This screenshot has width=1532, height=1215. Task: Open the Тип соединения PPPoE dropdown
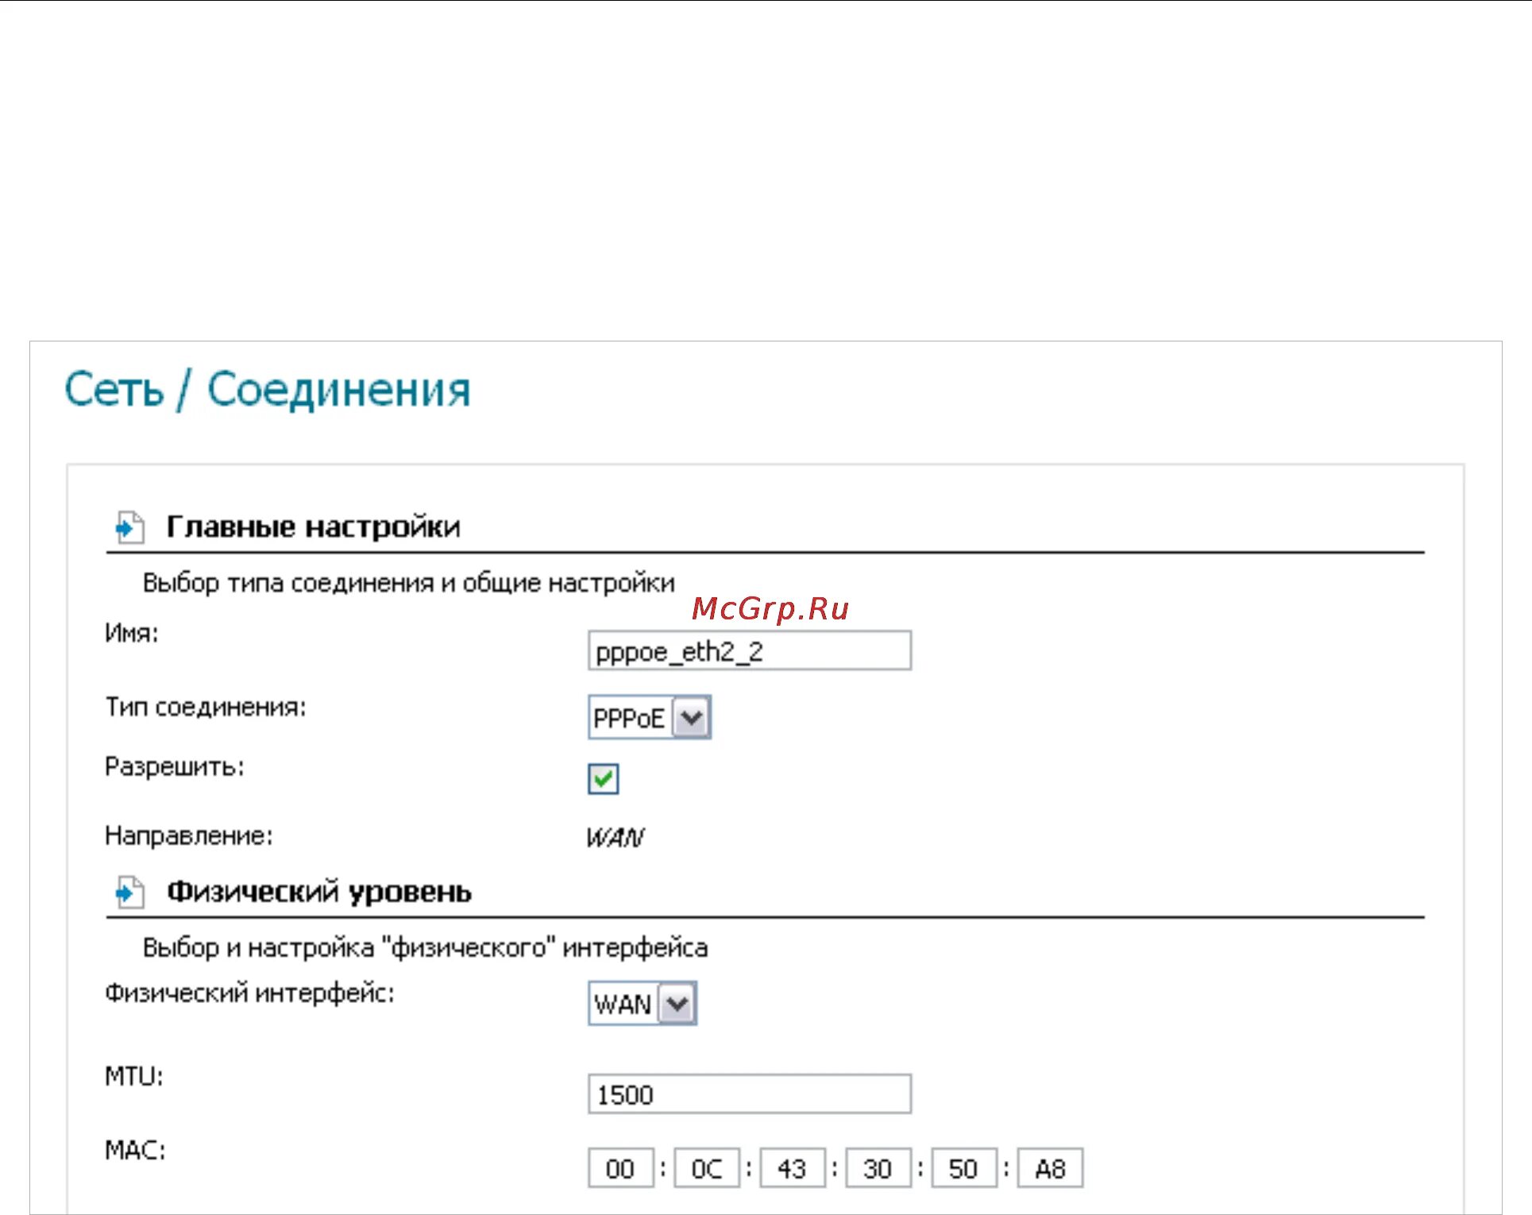click(629, 719)
